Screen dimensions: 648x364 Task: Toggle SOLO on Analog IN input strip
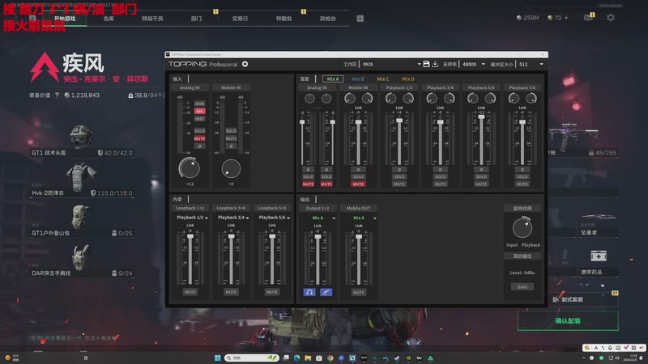click(x=199, y=131)
